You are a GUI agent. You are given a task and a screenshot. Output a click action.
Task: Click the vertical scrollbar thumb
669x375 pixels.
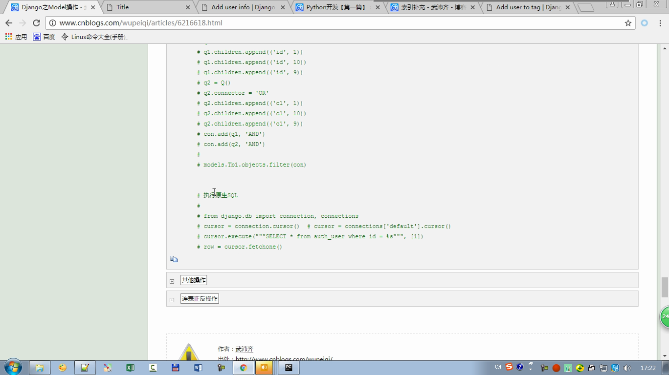pos(665,287)
